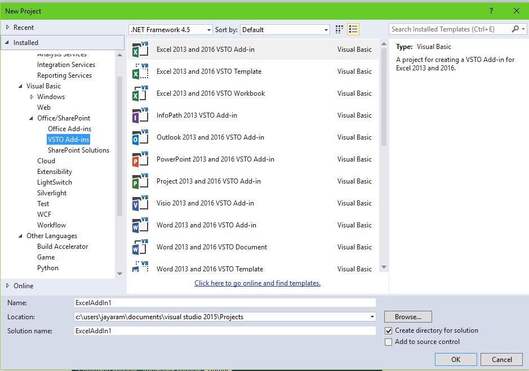Click the Browse... button
This screenshot has width=529, height=371.
pyautogui.click(x=408, y=317)
